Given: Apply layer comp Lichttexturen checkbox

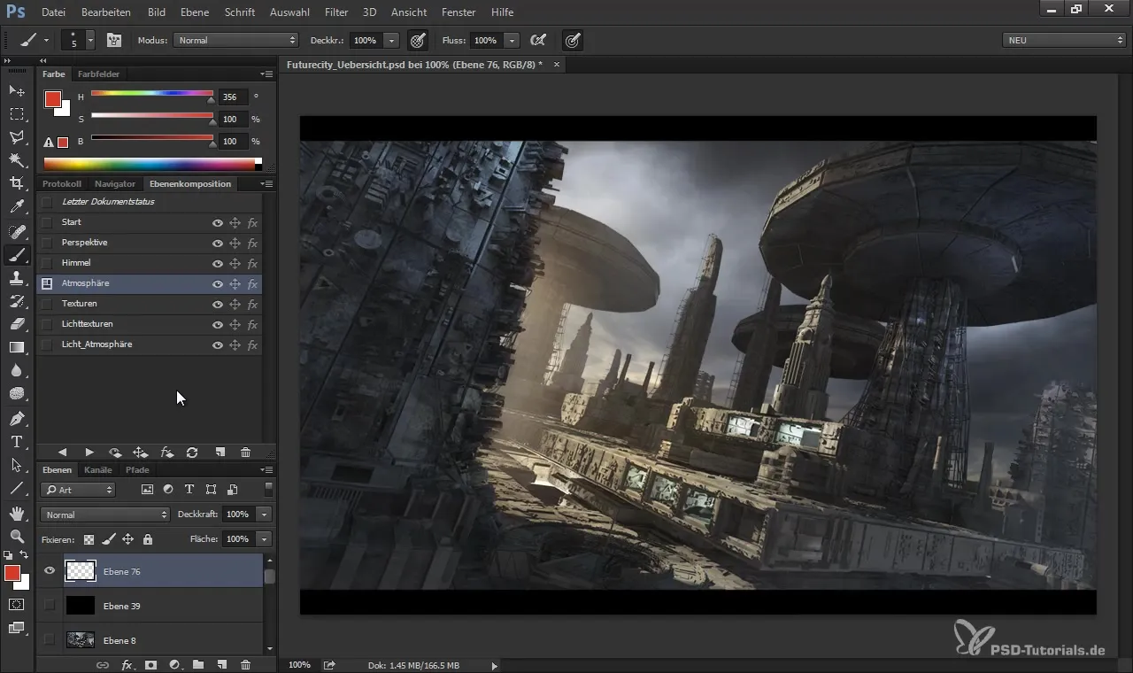Looking at the screenshot, I should coord(47,324).
